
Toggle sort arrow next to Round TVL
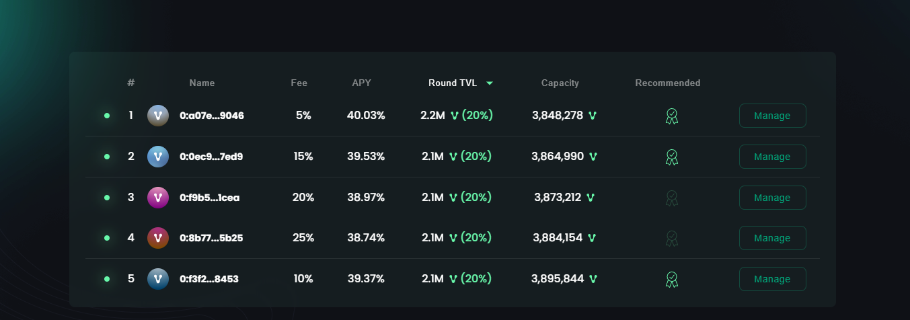pyautogui.click(x=490, y=83)
